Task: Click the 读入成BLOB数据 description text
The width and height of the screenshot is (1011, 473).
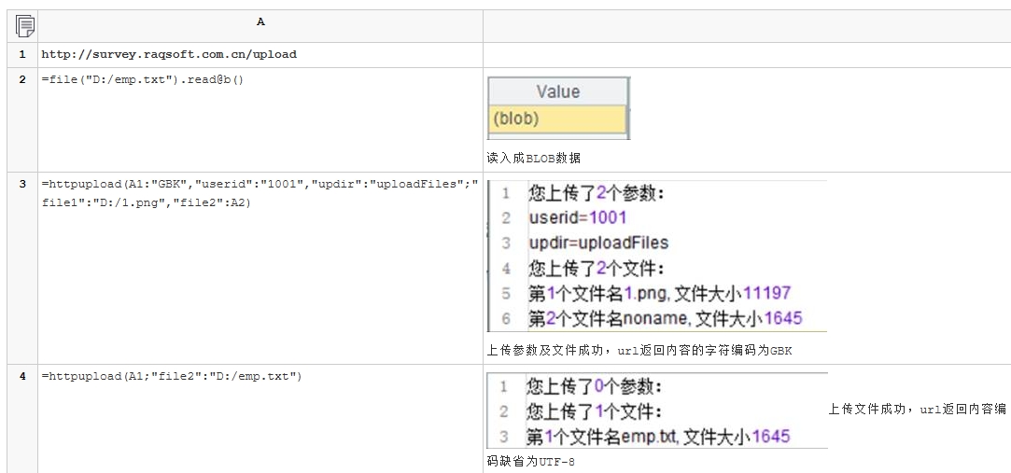Action: tap(534, 158)
